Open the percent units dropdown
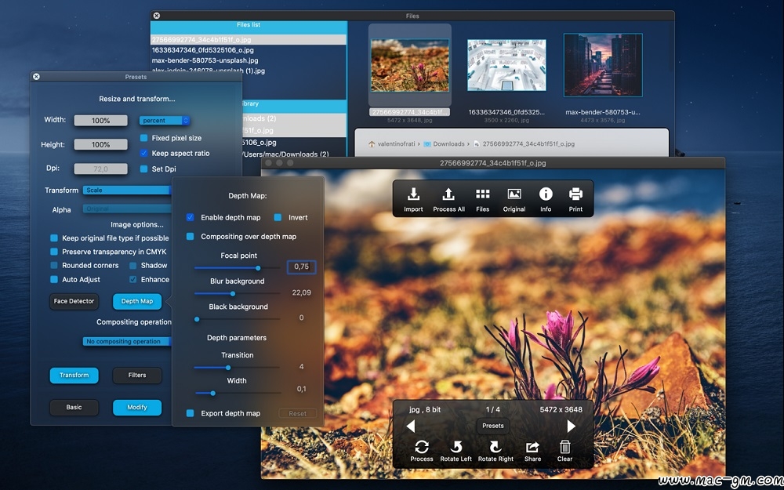Viewport: 784px width, 490px height. click(x=165, y=121)
